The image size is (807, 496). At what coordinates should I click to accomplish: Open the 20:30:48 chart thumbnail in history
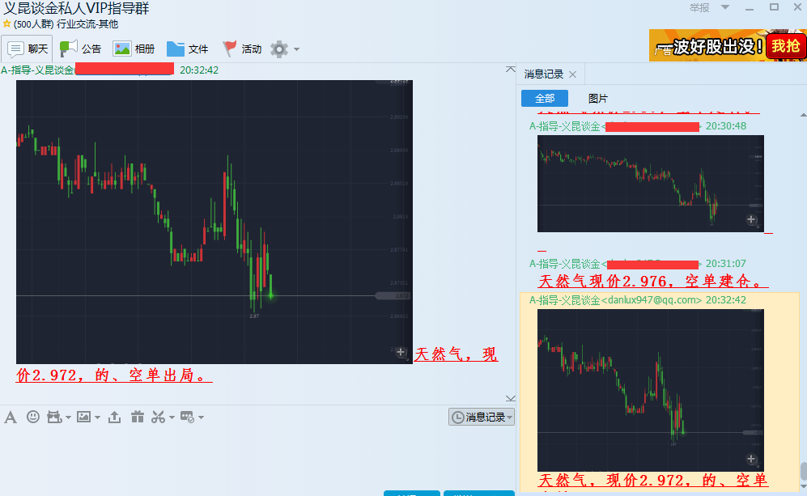651,183
